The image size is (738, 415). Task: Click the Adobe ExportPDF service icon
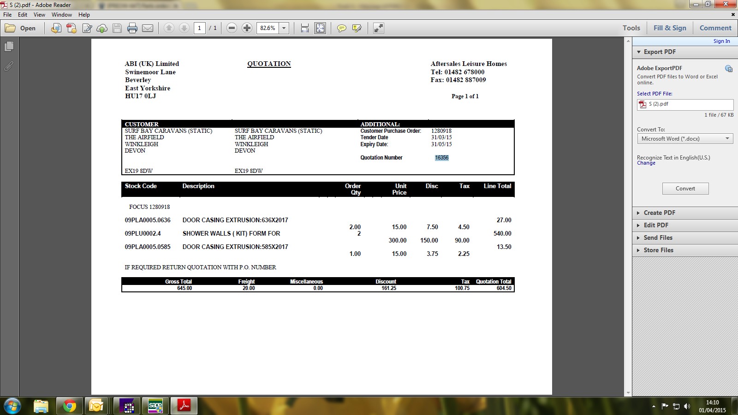(729, 69)
